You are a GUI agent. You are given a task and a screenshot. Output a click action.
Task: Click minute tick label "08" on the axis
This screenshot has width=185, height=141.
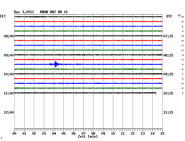click(x=93, y=134)
